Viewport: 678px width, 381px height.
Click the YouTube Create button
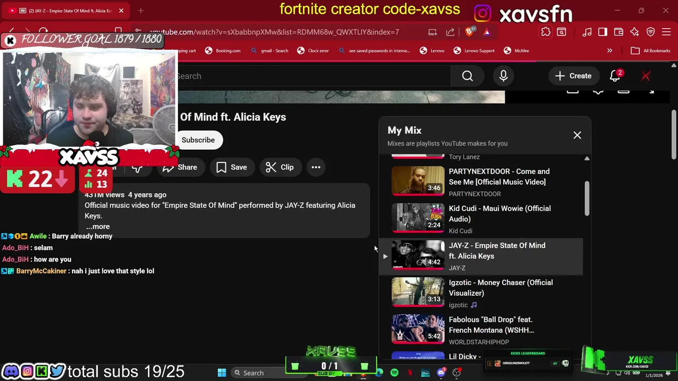tap(573, 76)
